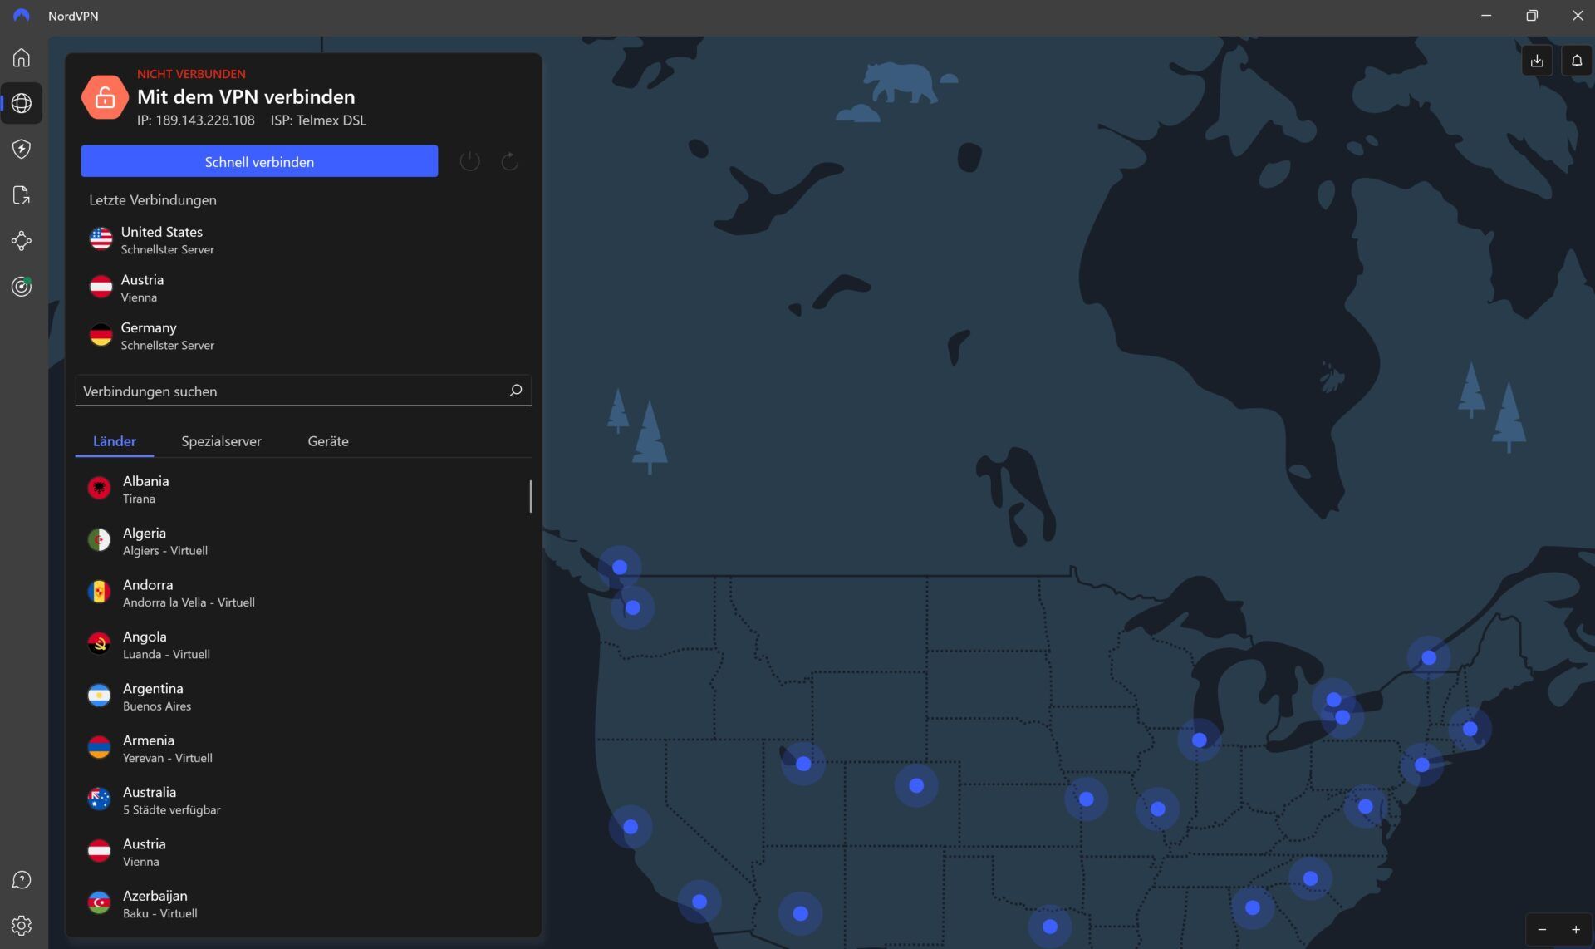Switch to Spezialserver tab
Image resolution: width=1595 pixels, height=949 pixels.
pyautogui.click(x=221, y=441)
